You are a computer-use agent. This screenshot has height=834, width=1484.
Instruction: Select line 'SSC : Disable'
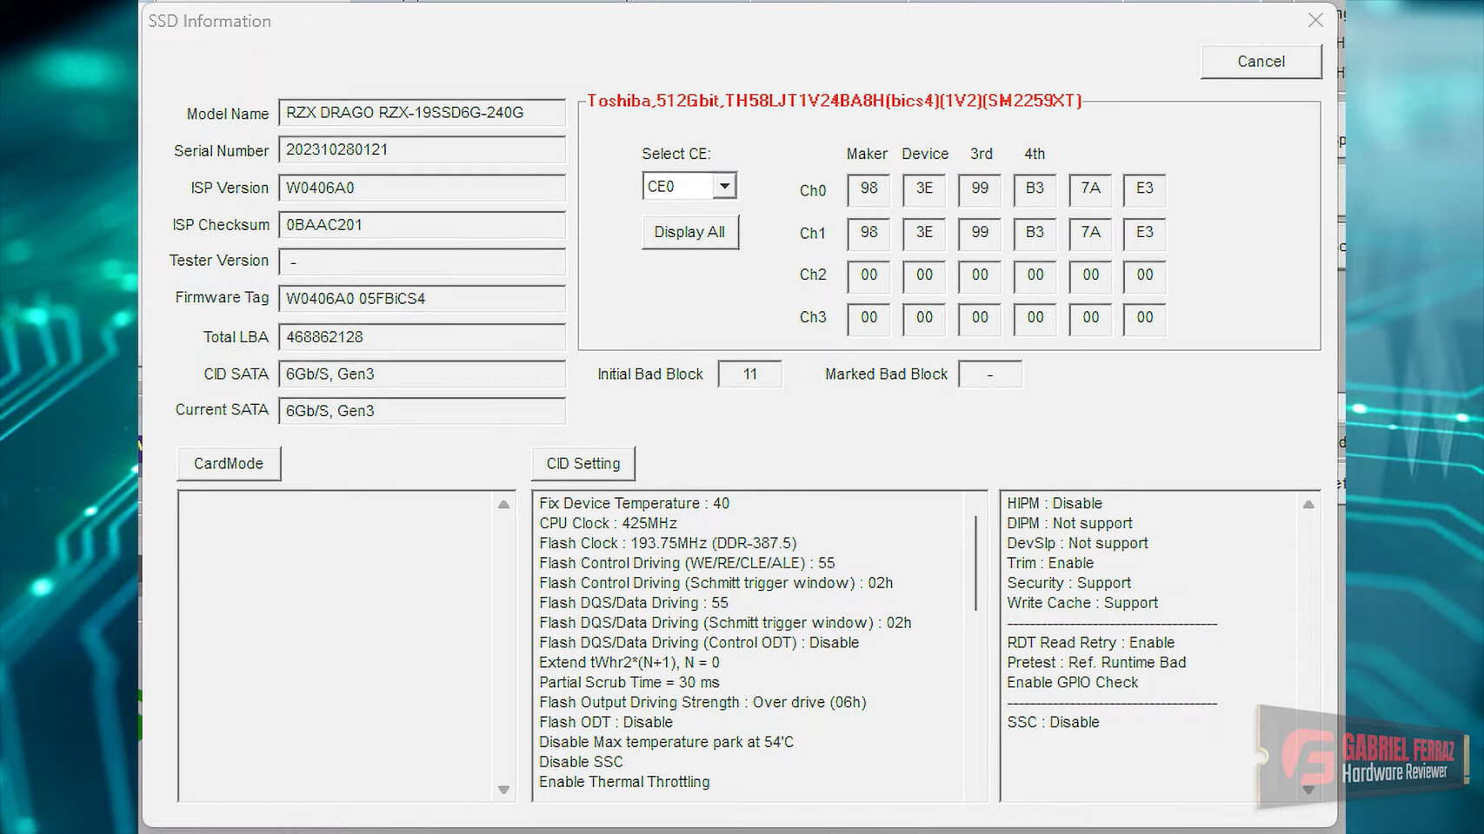(1053, 722)
